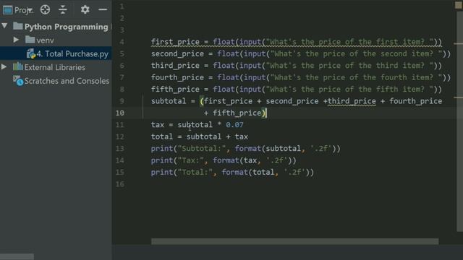Click the venv folder icon

point(30,39)
